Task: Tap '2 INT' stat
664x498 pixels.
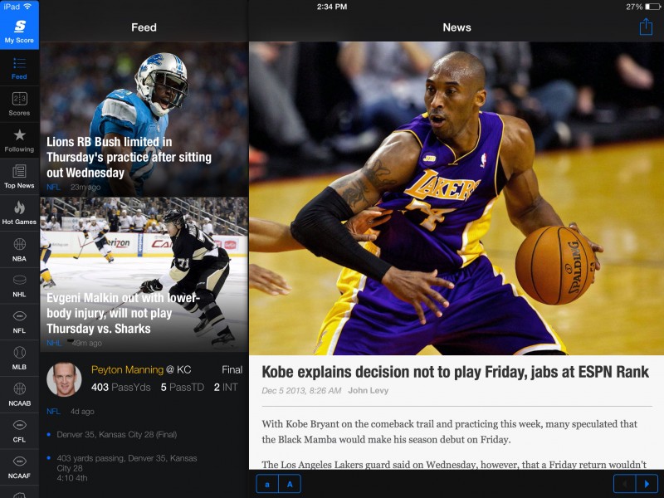Action: point(226,387)
